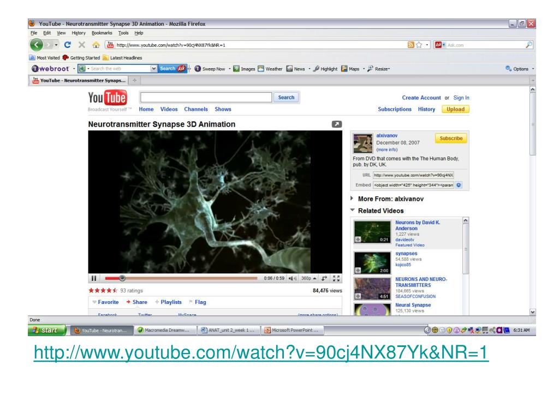The height and width of the screenshot is (419, 559).
Task: Click the yellow Subscribe button
Action: coord(451,138)
